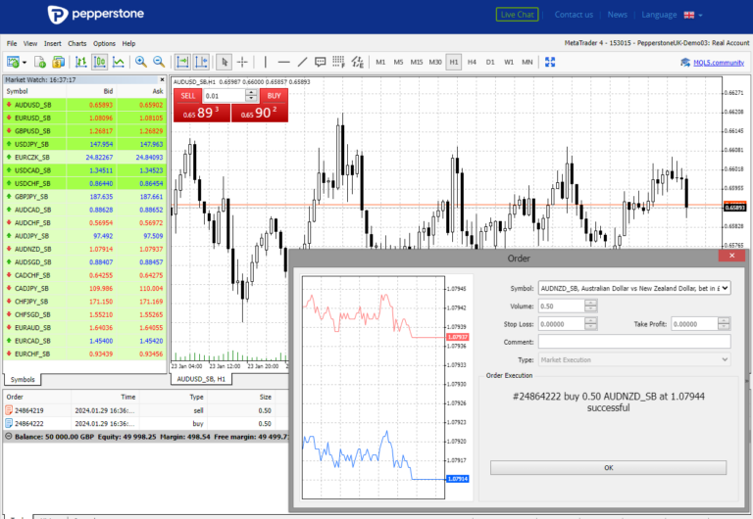This screenshot has width=753, height=519.
Task: Open the Language dropdown
Action: [x=672, y=15]
